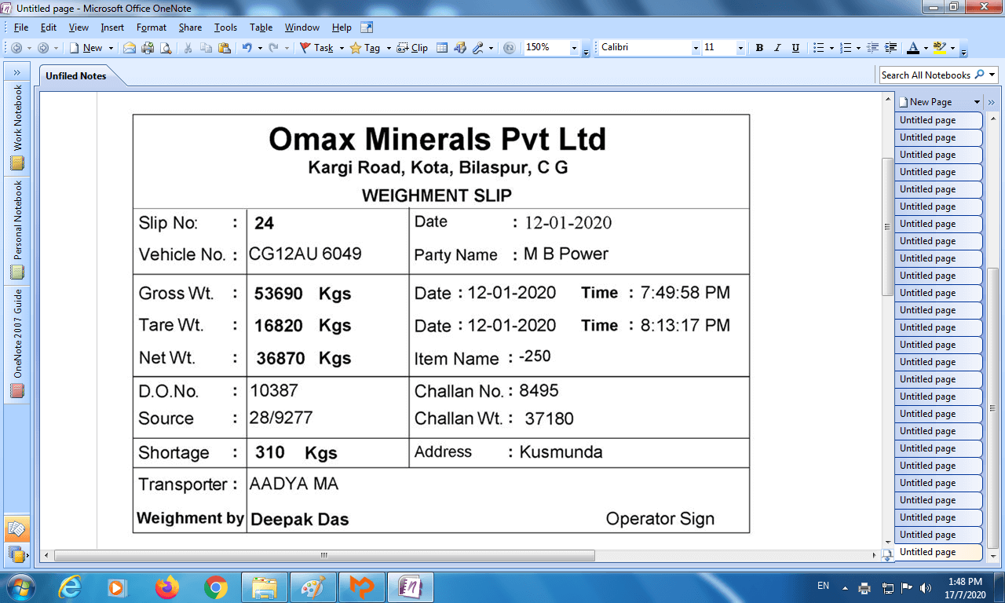1005x603 pixels.
Task: Open the zoom 150% dropdown
Action: coord(574,48)
